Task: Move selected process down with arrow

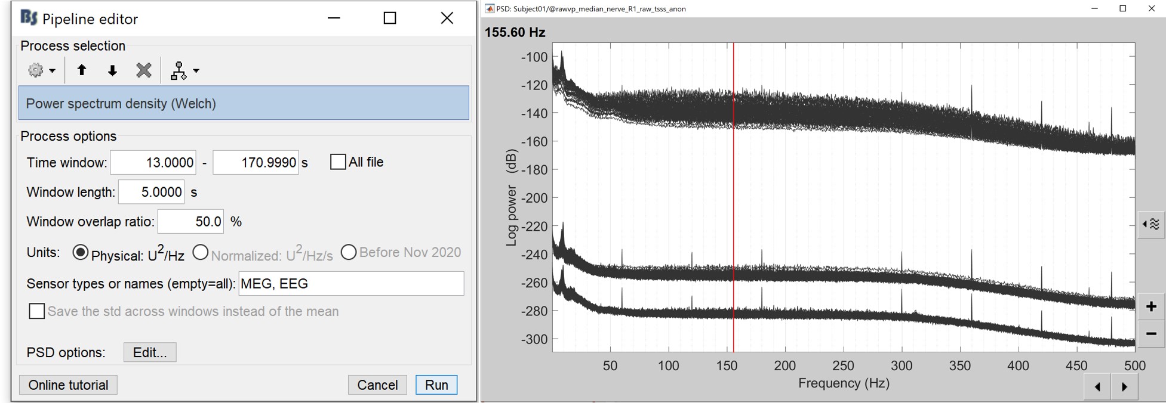Action: click(112, 70)
